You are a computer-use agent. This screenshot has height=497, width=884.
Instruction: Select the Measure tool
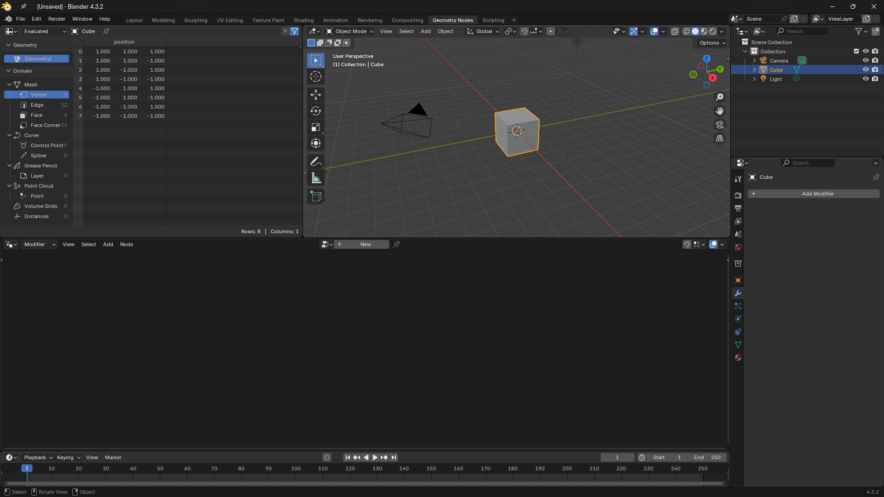click(x=316, y=178)
